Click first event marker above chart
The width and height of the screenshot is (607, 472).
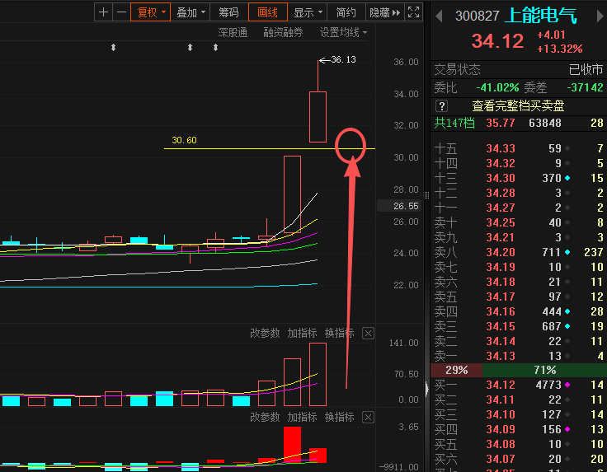(114, 48)
